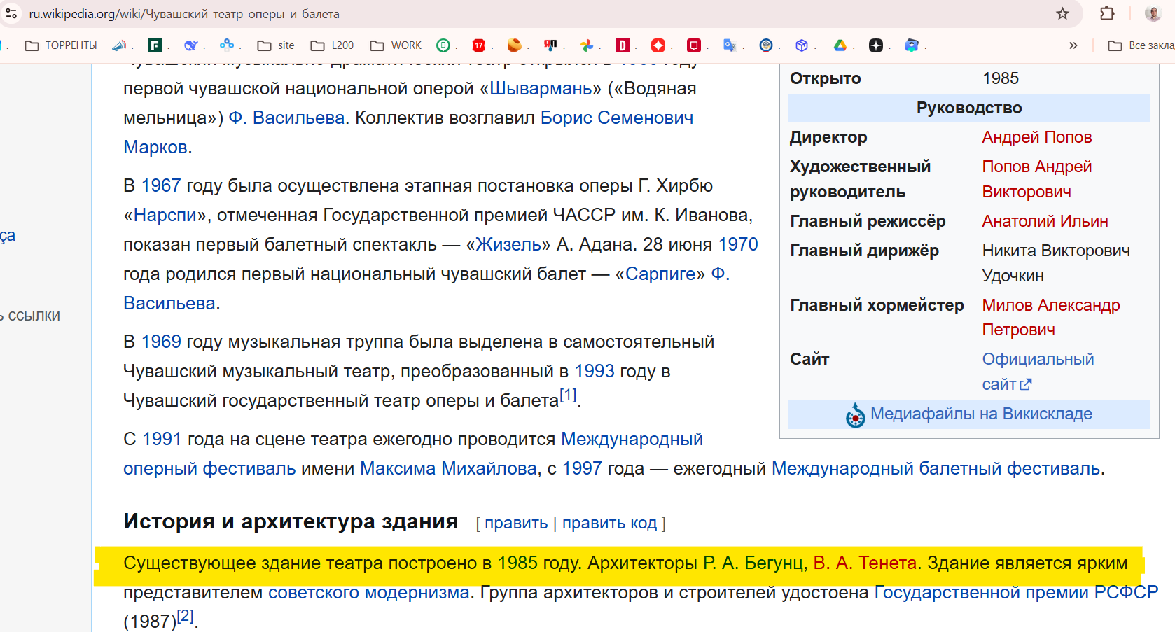Image resolution: width=1175 pixels, height=632 pixels.
Task: Open the red circle with white star bookmark
Action: click(x=658, y=45)
